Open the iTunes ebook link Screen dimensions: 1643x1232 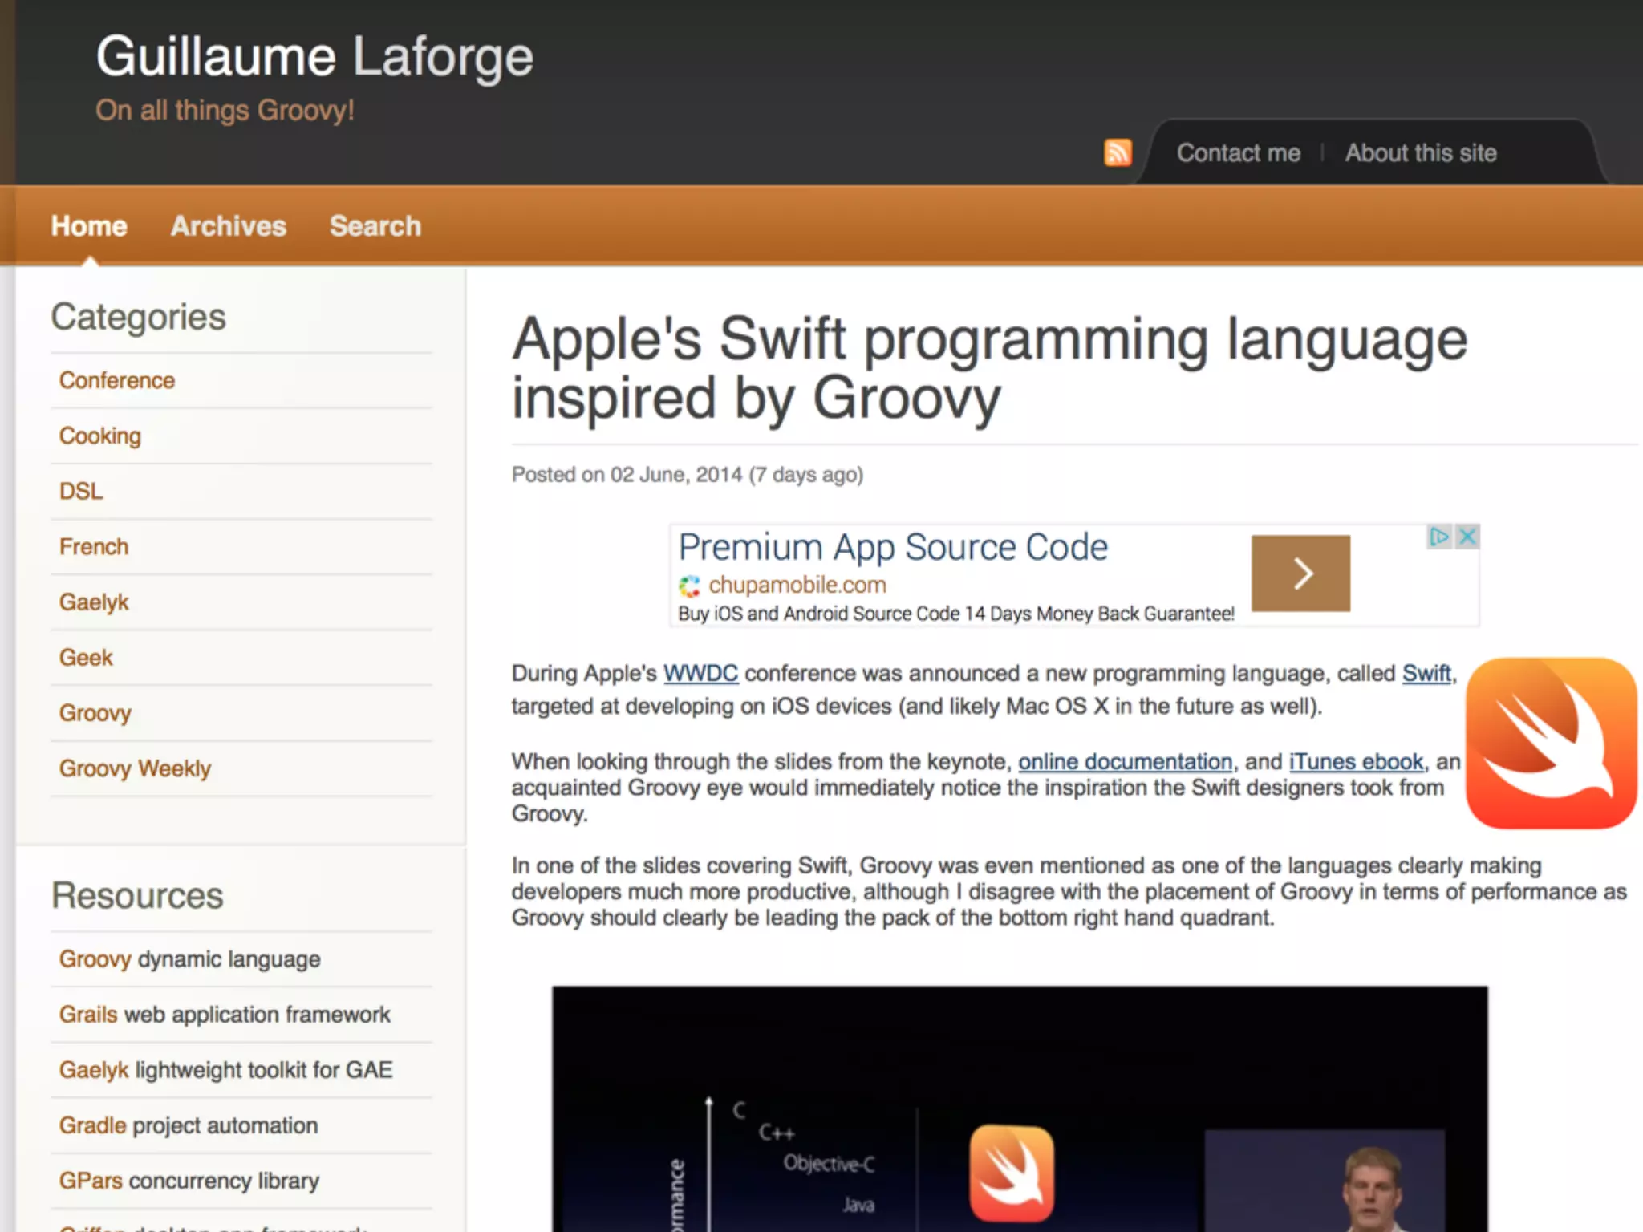point(1356,761)
